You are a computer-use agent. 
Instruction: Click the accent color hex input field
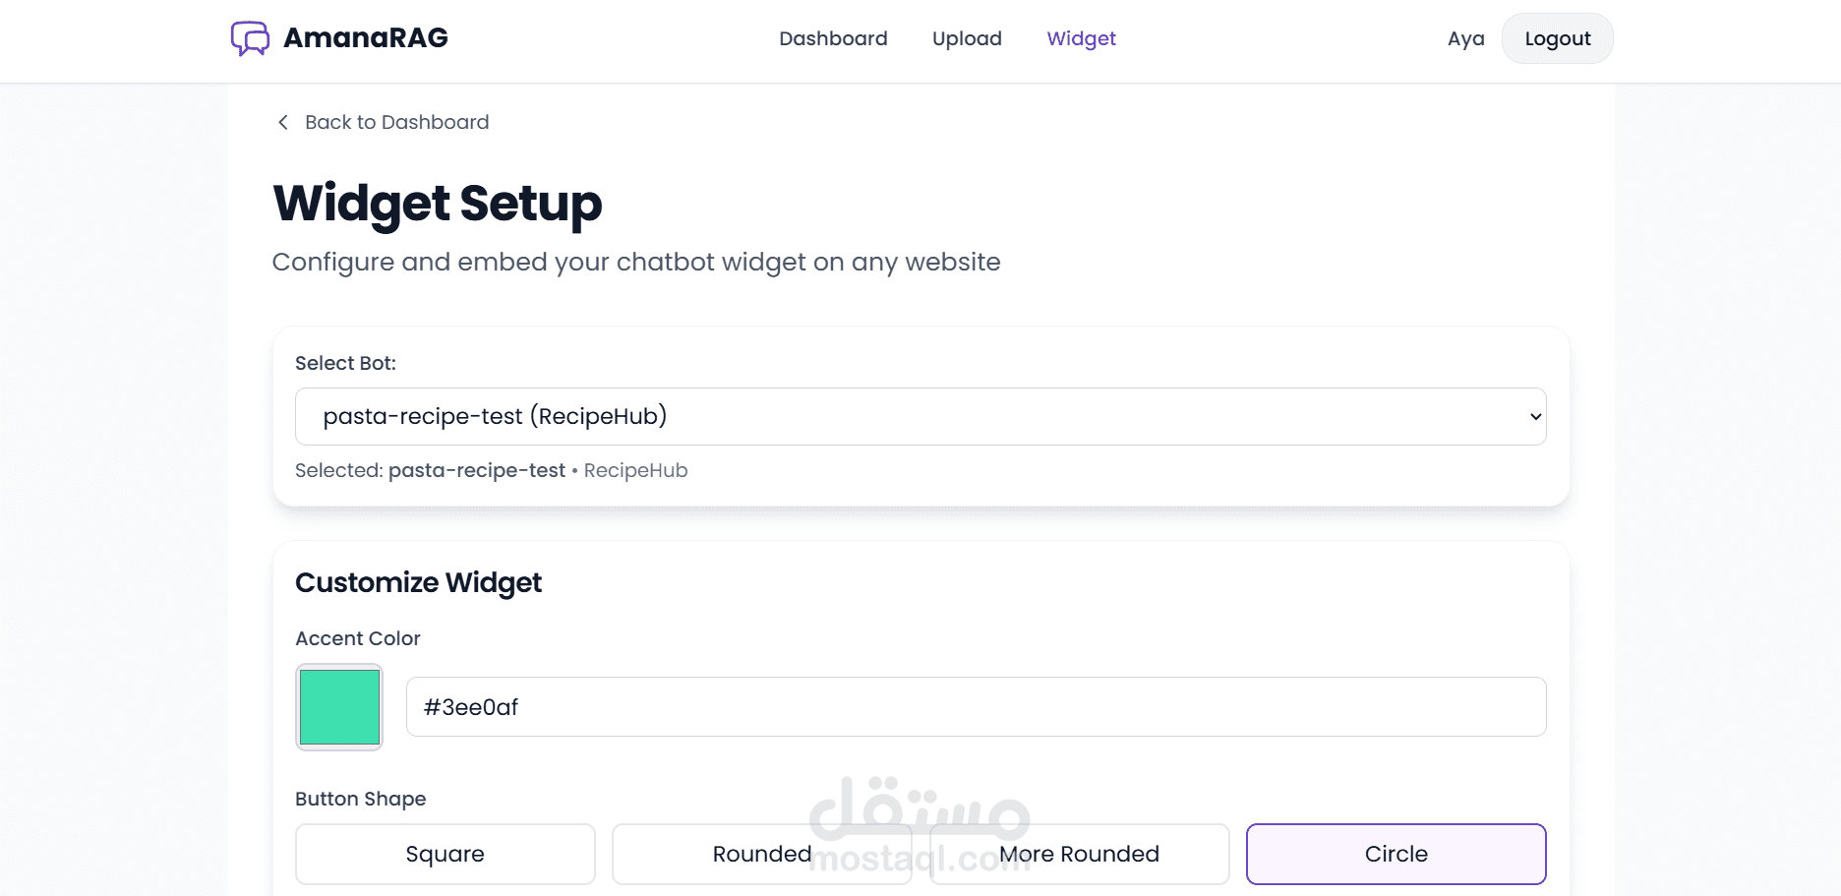pyautogui.click(x=976, y=707)
